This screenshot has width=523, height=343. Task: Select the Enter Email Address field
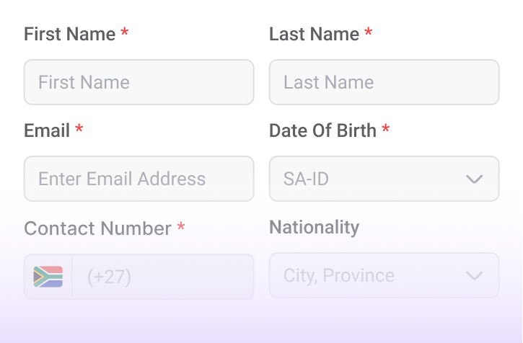139,179
